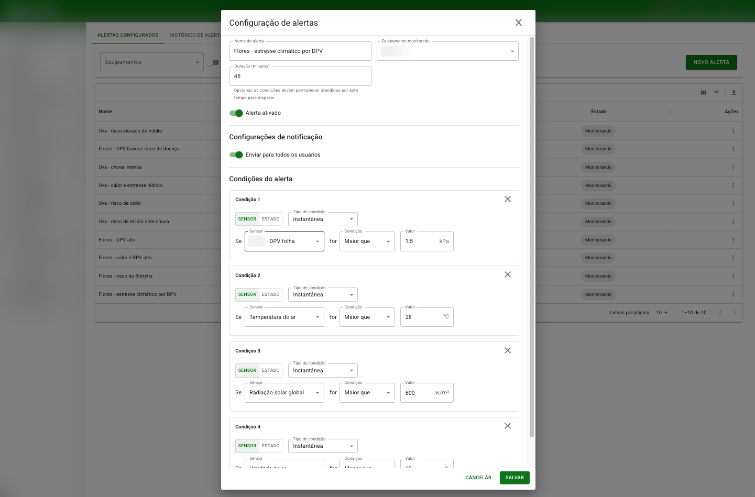
Task: Edit Valor 1,5 kPa field
Action: tap(427, 241)
